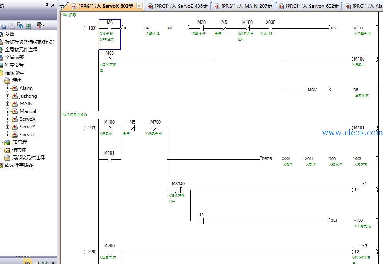Expand the Alarm program node

point(8,88)
